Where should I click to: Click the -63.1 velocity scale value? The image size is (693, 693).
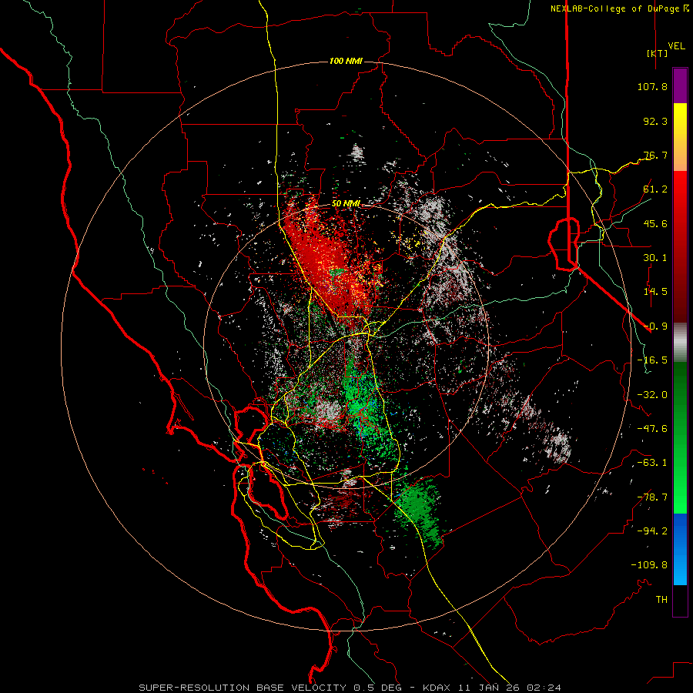652,463
